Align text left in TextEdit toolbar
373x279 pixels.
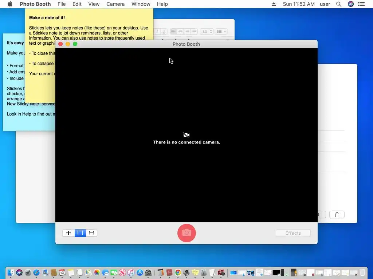click(x=173, y=32)
